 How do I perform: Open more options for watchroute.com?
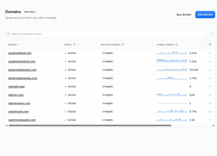tap(210, 111)
